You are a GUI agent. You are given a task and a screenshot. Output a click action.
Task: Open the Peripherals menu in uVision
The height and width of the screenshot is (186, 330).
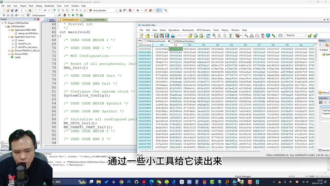[x=49, y=6]
